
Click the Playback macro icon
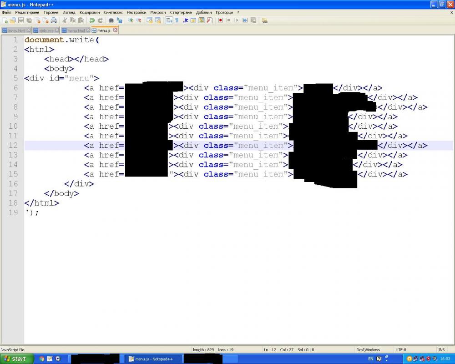coord(237,20)
